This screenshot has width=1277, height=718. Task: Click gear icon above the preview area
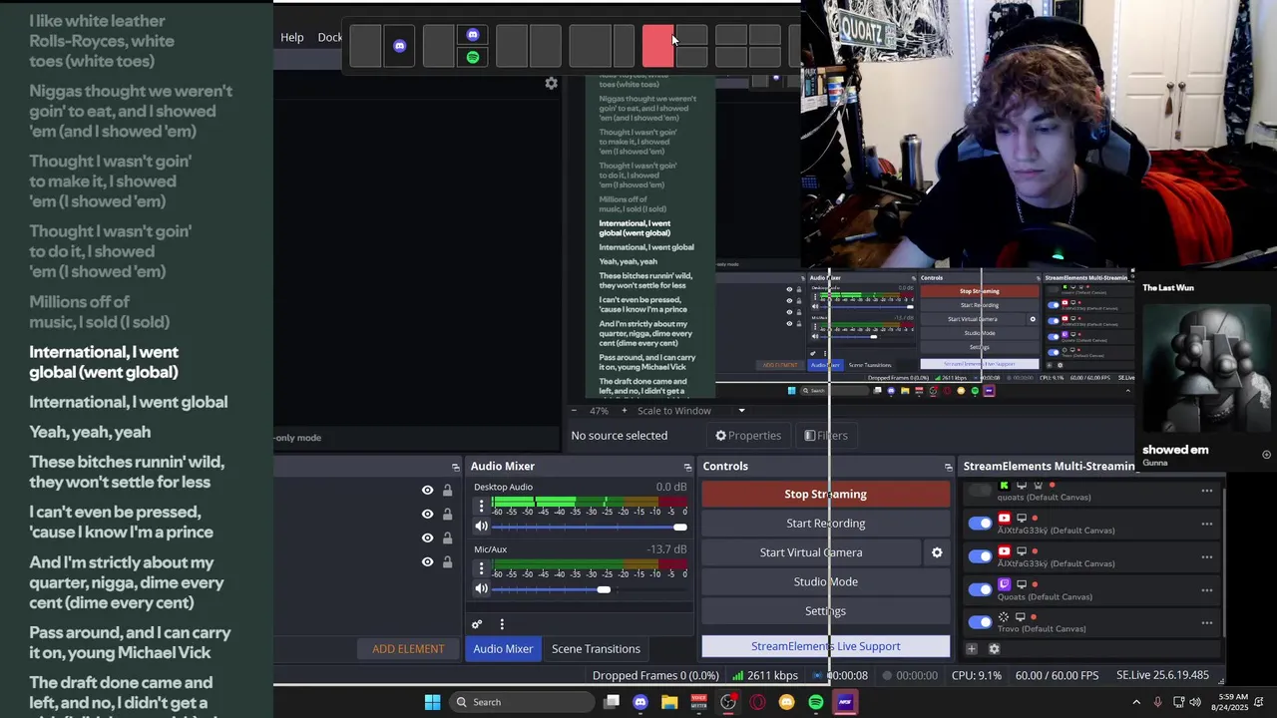(x=551, y=84)
